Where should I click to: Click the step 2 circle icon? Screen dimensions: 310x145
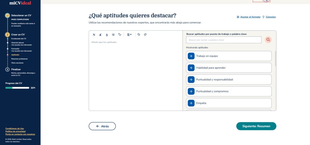point(7,35)
